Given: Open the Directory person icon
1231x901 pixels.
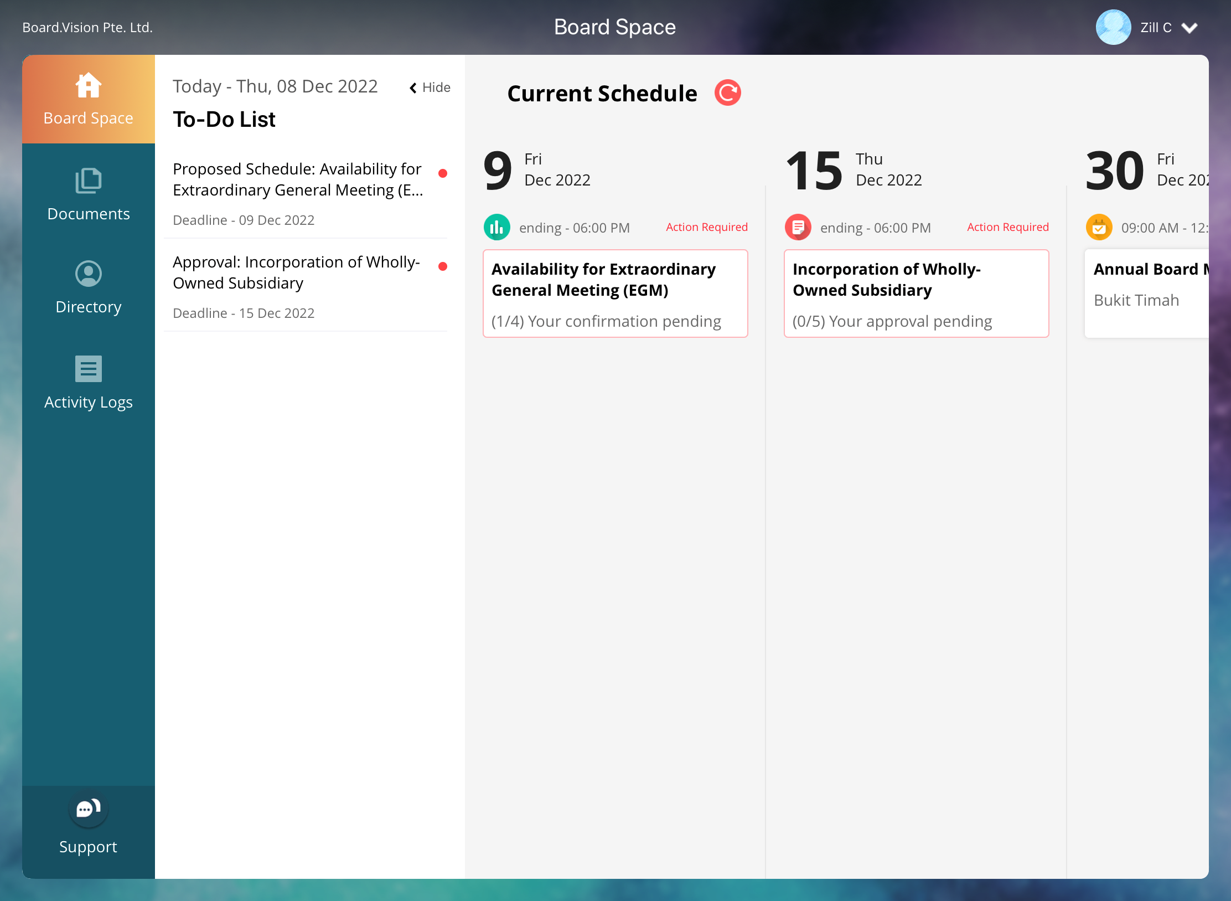Looking at the screenshot, I should [88, 274].
